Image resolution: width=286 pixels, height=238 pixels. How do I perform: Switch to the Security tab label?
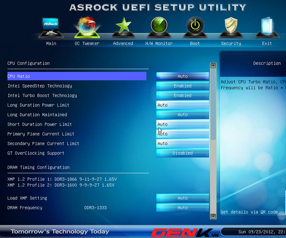click(x=231, y=44)
